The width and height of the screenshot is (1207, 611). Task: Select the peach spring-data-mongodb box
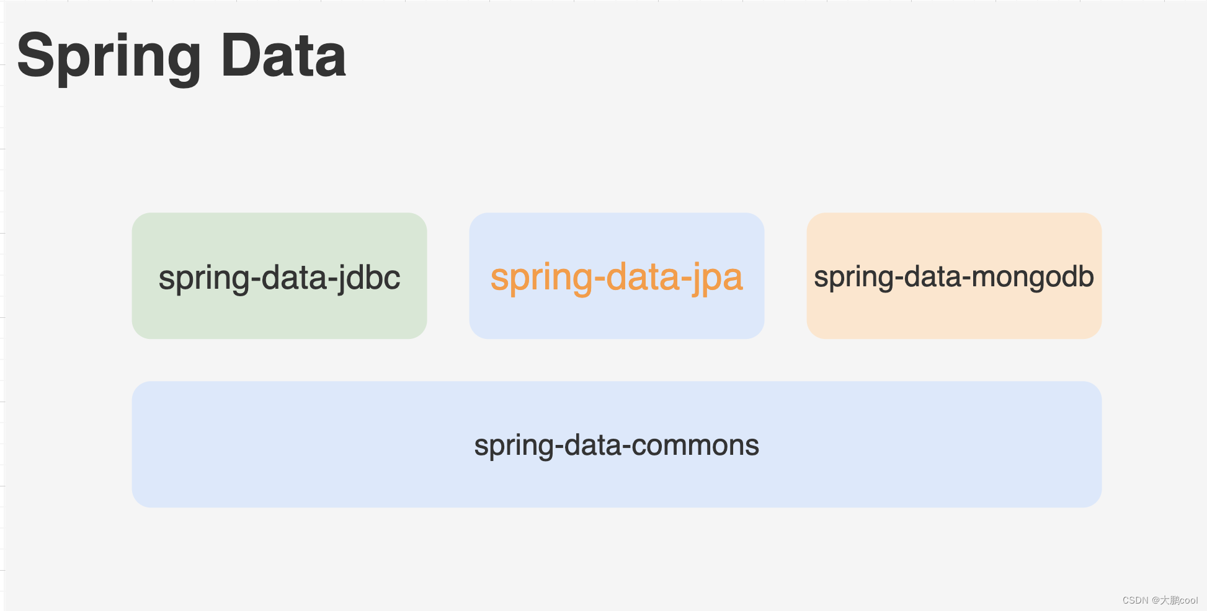point(954,276)
